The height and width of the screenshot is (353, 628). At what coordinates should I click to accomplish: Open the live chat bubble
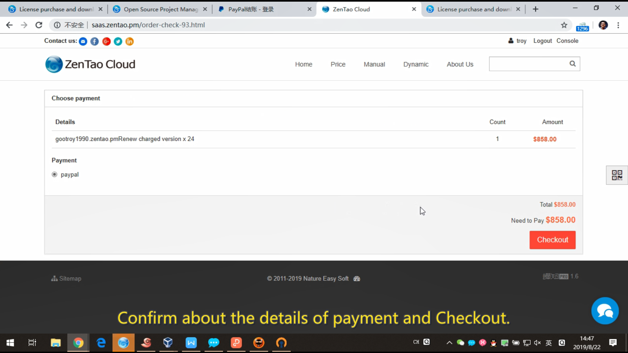pos(605,311)
